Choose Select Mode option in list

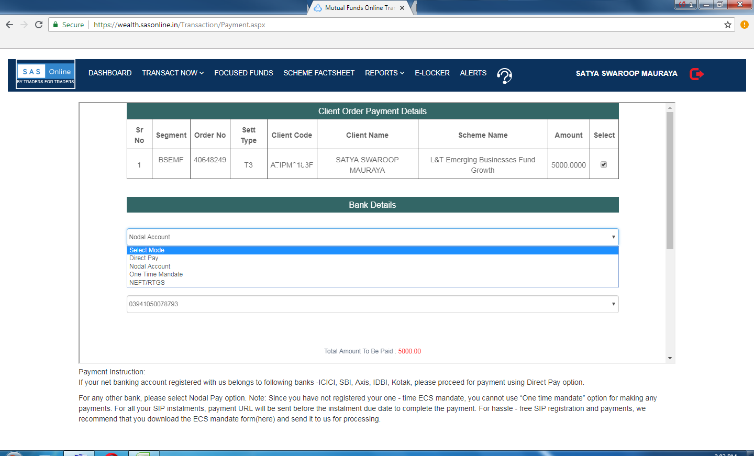click(x=372, y=250)
